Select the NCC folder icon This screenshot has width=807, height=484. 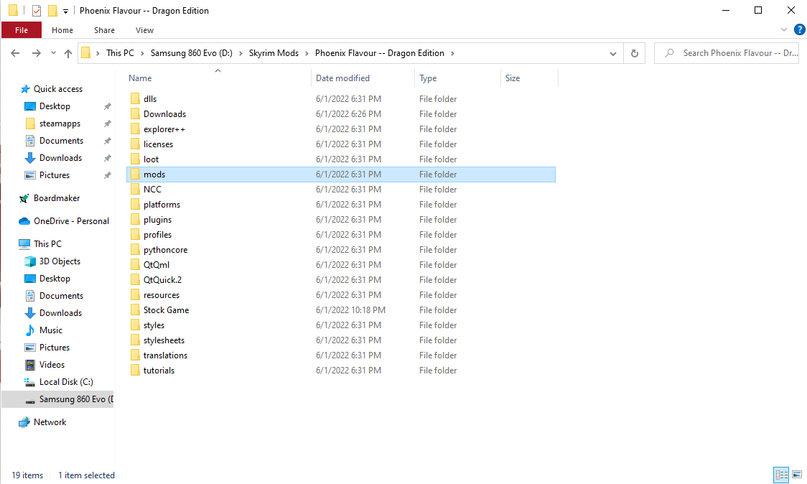pyautogui.click(x=135, y=190)
